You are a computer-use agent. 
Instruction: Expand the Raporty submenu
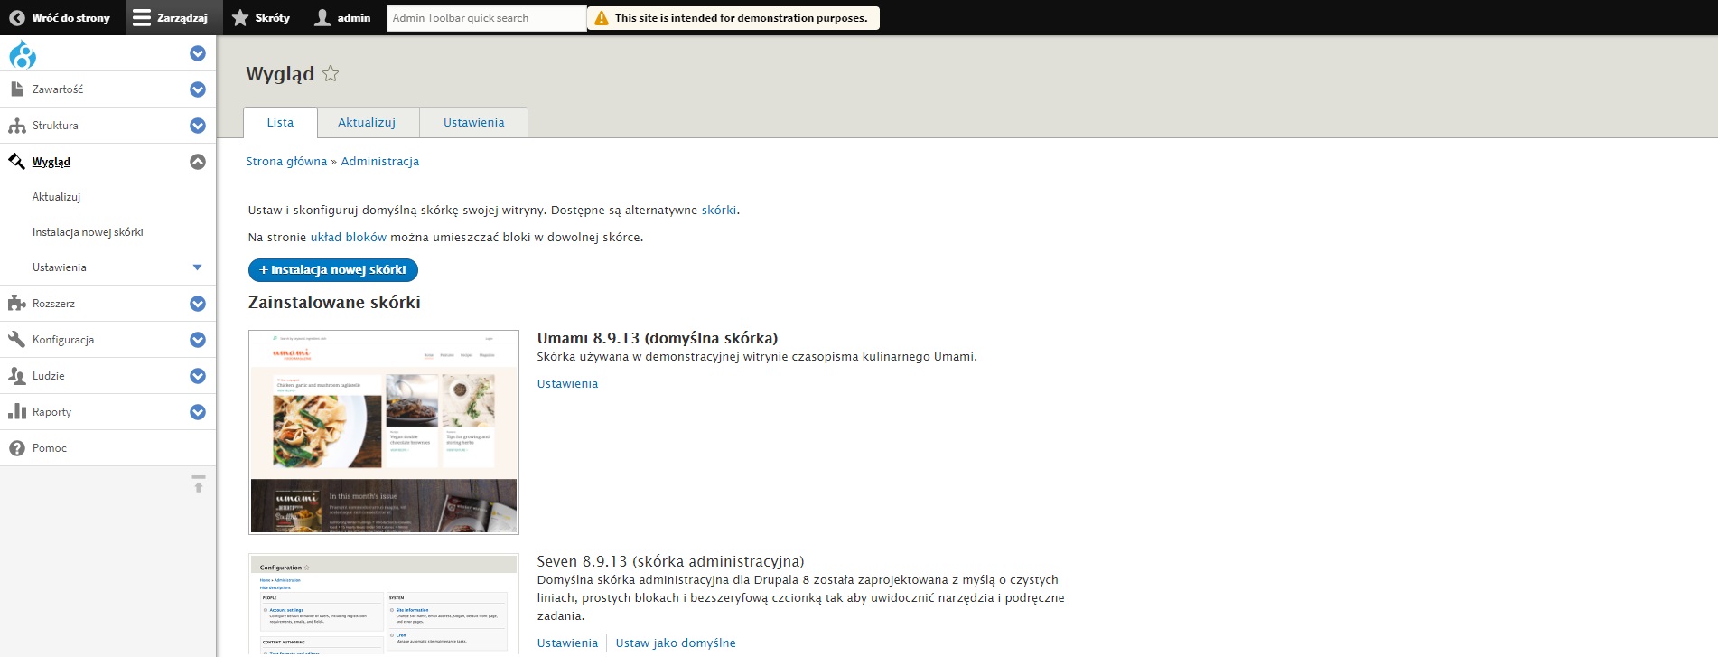point(198,412)
